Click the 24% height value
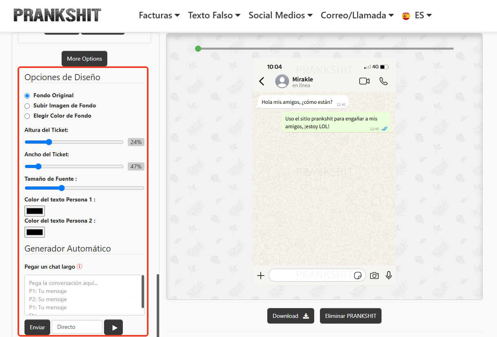Viewport: 497px width, 337px height. click(x=136, y=142)
